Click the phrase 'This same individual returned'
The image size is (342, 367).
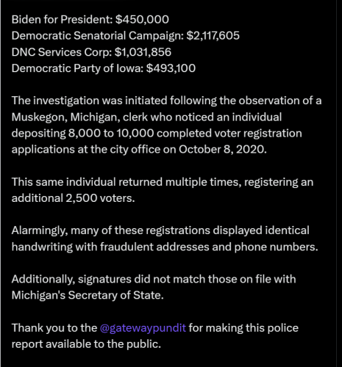[87, 182]
